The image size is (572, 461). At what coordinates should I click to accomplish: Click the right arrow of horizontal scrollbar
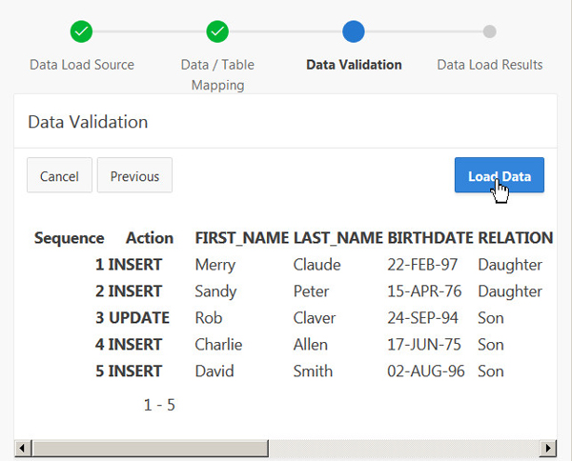pyautogui.click(x=548, y=448)
